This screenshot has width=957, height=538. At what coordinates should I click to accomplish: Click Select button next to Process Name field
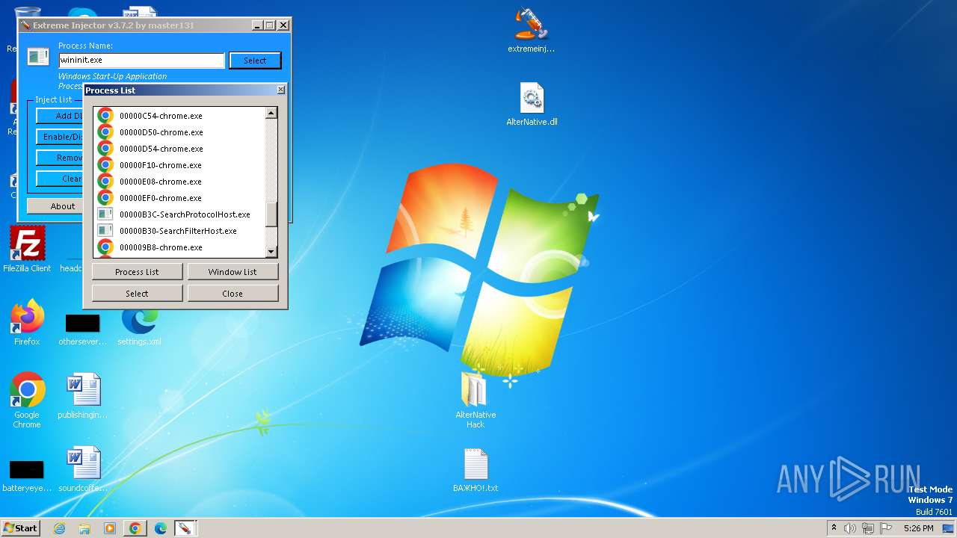coord(255,61)
